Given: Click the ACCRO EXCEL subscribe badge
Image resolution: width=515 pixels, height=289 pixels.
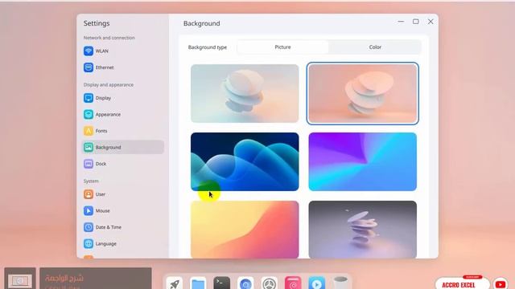Looking at the screenshot, I should click(463, 283).
